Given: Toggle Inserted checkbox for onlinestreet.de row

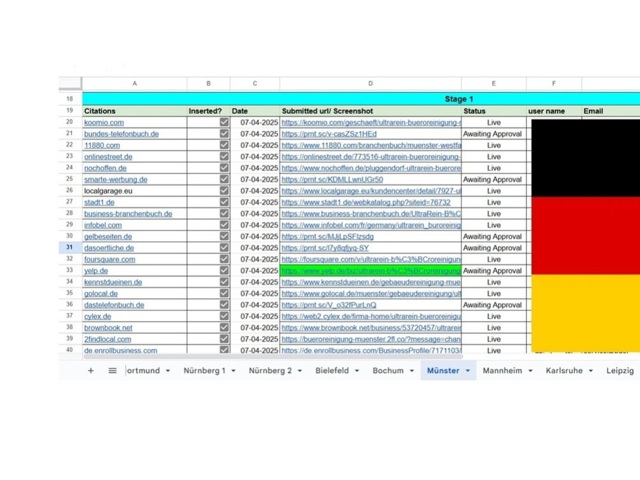Looking at the screenshot, I should pyautogui.click(x=224, y=156).
